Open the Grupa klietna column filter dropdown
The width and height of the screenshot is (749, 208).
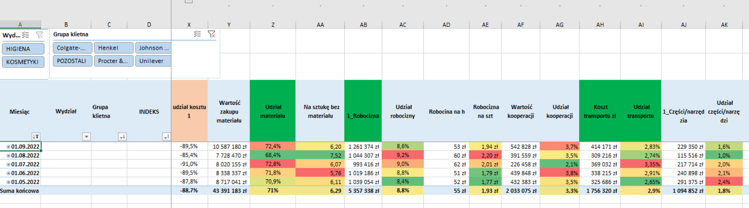122,137
